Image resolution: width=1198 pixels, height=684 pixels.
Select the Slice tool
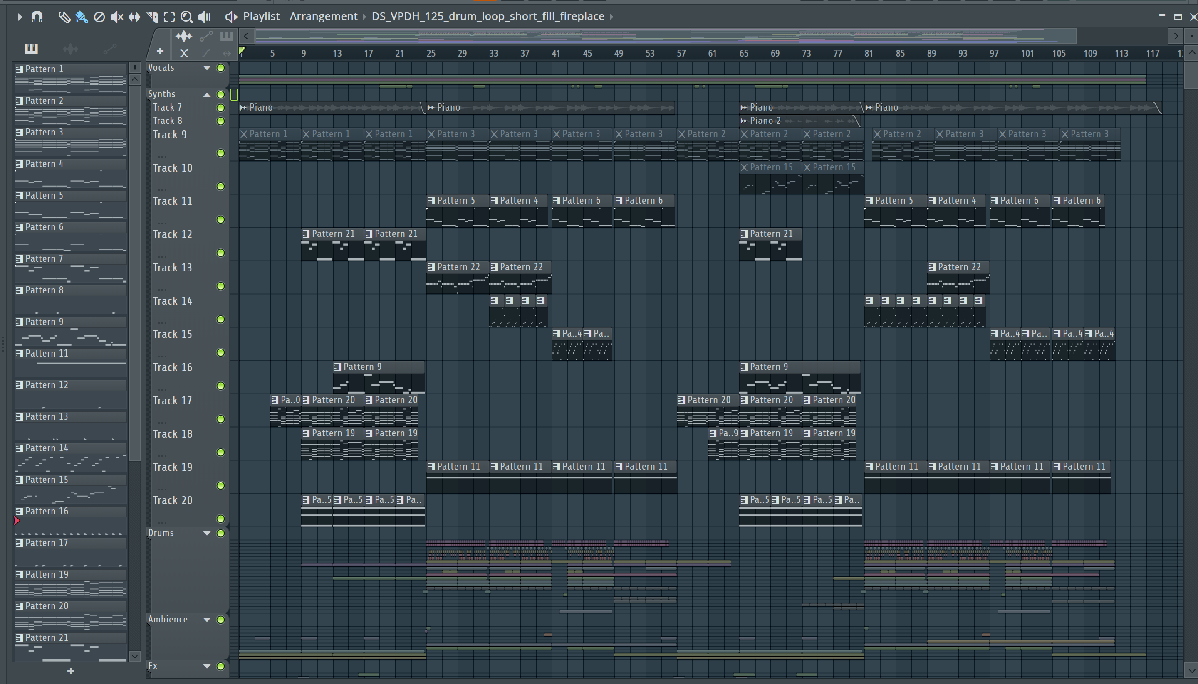[152, 17]
